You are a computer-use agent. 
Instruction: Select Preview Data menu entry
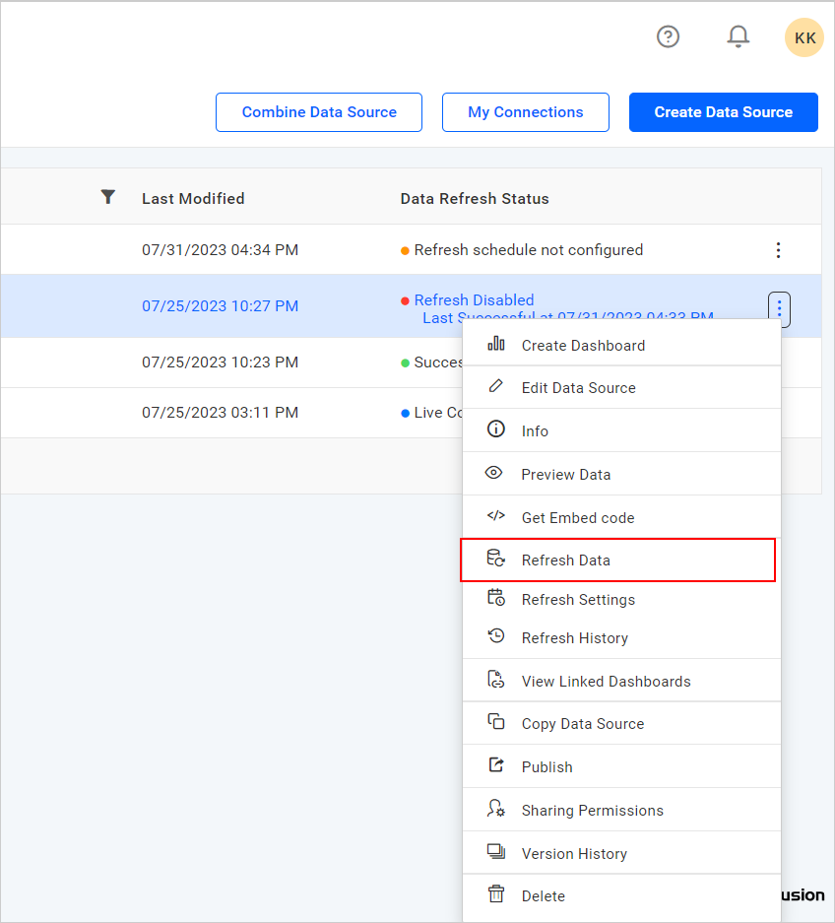click(x=622, y=475)
